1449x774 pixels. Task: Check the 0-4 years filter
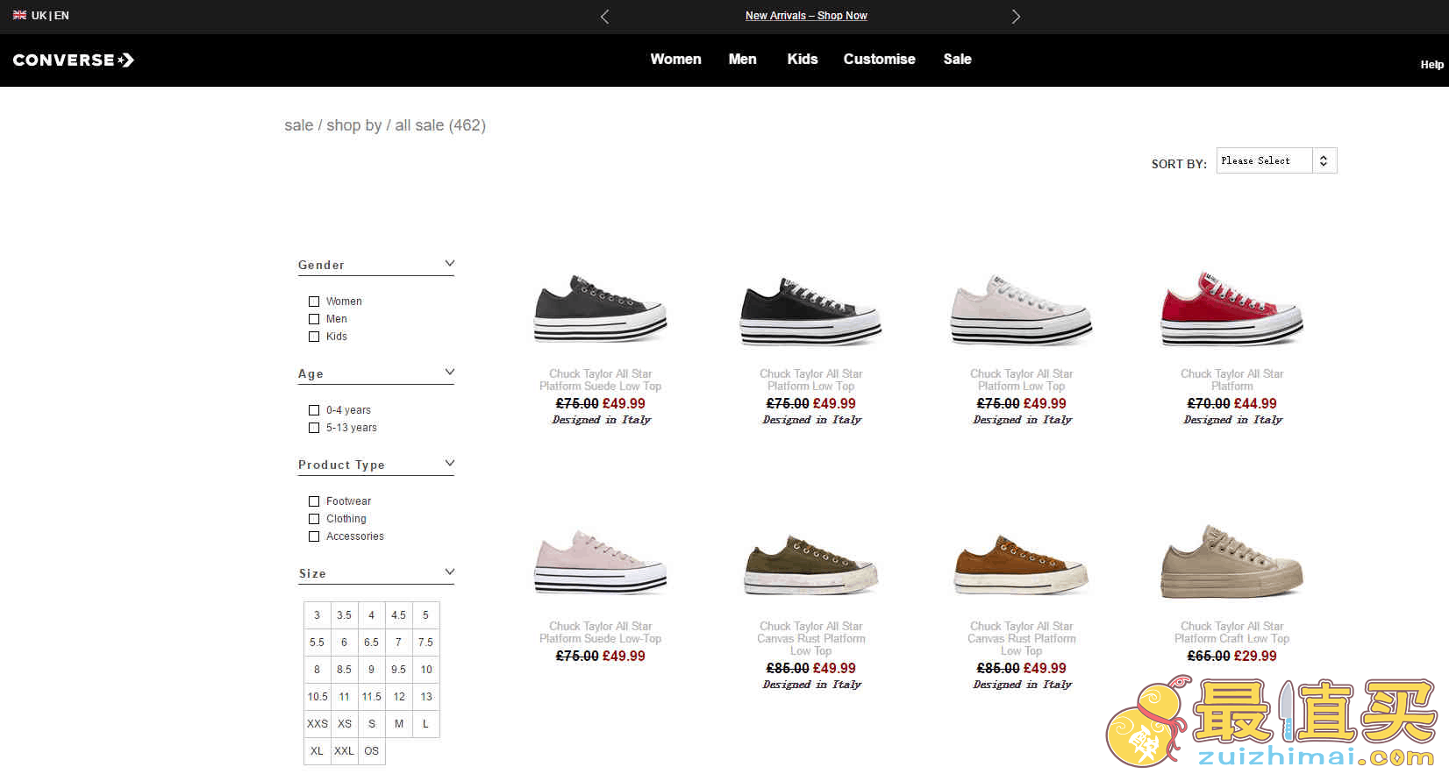coord(314,410)
